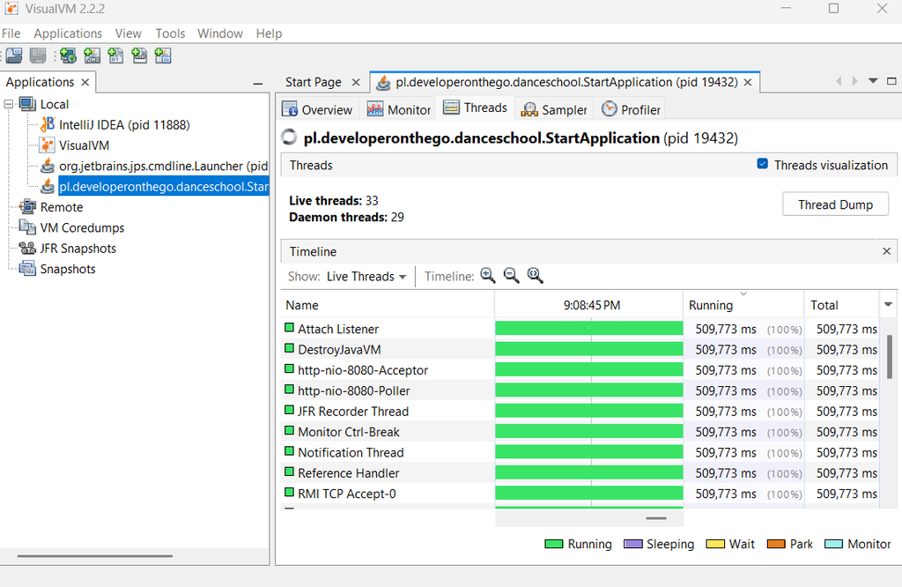The image size is (902, 587).
Task: Select IntelliJ IDEA (pid 11888) application
Action: pyautogui.click(x=124, y=125)
